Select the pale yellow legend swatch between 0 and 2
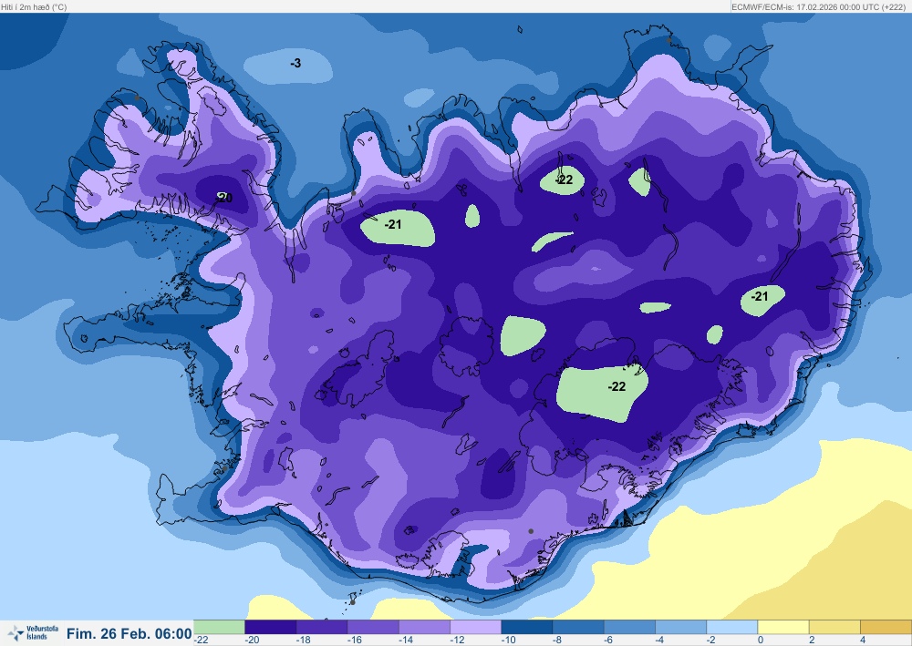 point(782,627)
